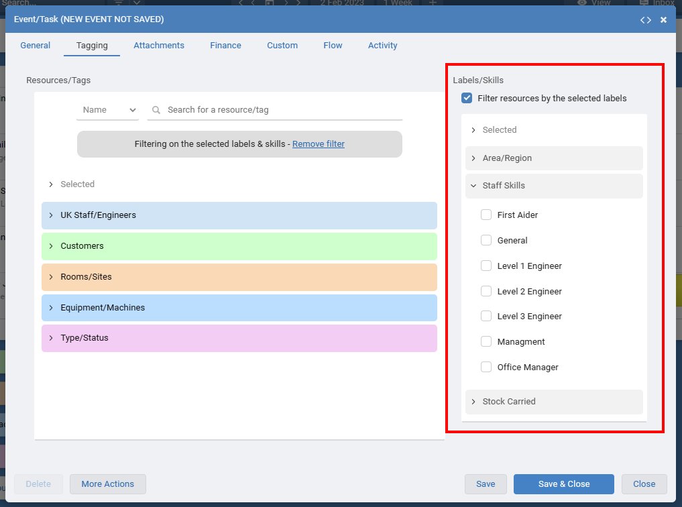The width and height of the screenshot is (682, 507).
Task: Switch to the Finance tab
Action: 225,45
